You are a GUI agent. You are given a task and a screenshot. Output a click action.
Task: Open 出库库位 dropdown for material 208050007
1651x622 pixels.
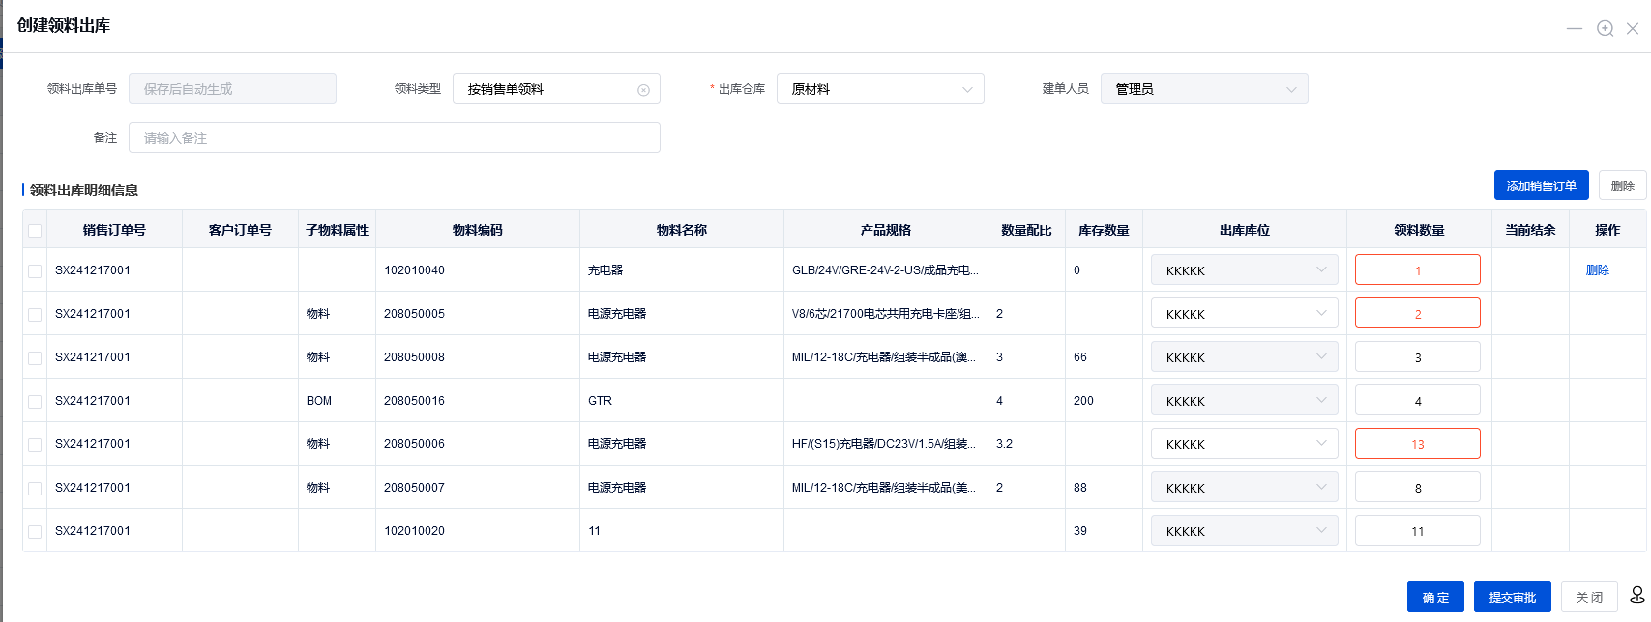1244,488
